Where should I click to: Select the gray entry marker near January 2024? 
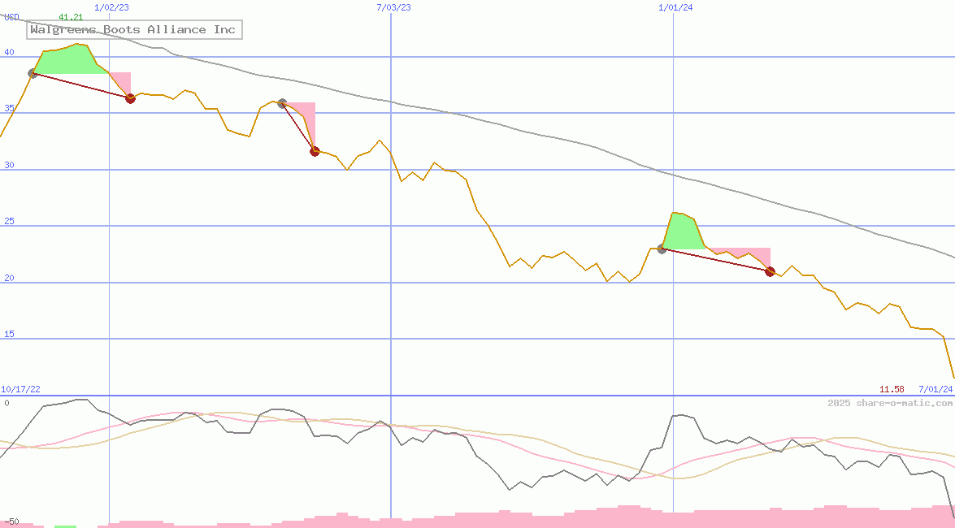(662, 249)
